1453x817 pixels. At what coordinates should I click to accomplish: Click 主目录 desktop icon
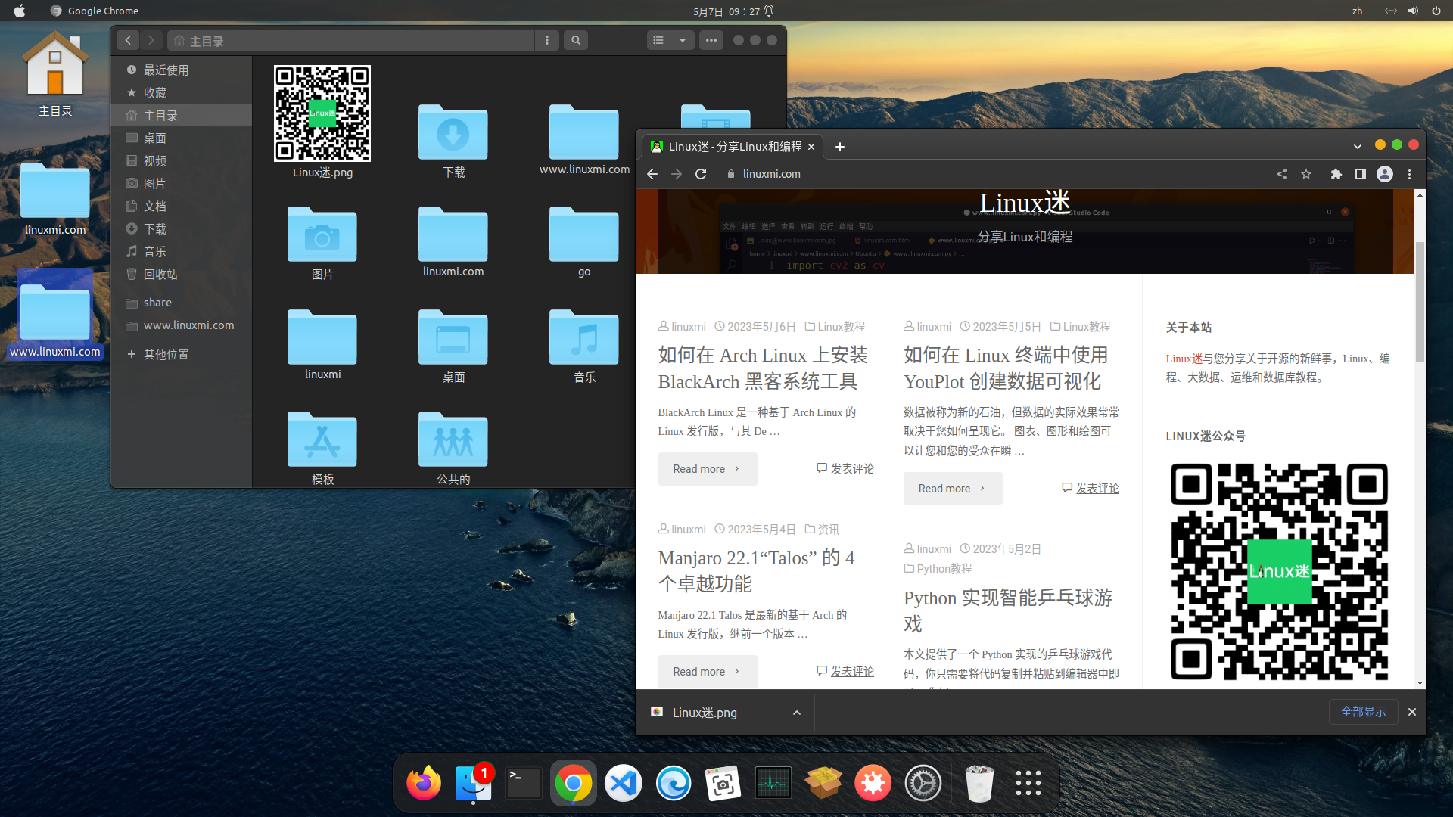(x=55, y=74)
